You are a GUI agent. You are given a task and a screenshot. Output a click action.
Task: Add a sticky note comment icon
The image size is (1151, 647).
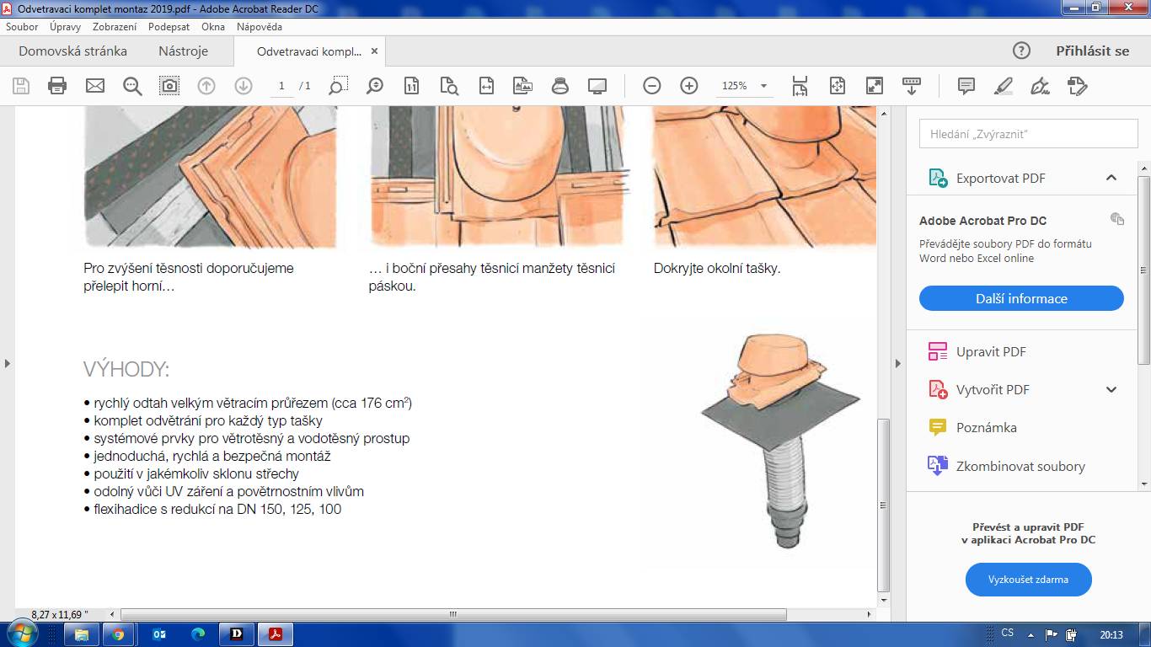coord(966,86)
